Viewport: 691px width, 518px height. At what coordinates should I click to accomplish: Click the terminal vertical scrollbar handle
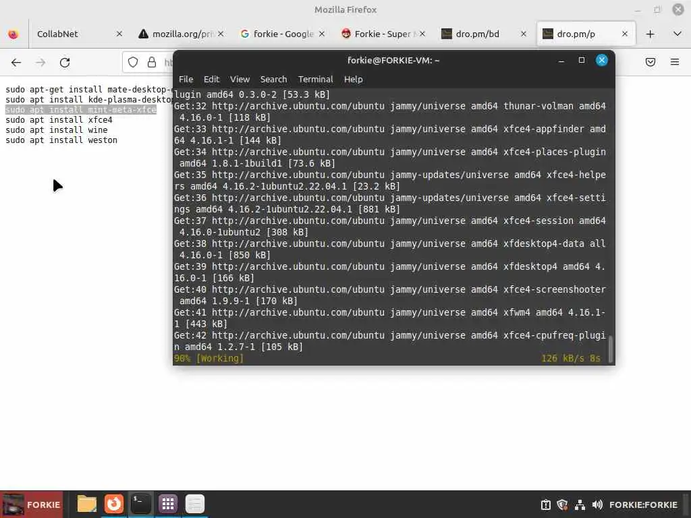tap(610, 349)
